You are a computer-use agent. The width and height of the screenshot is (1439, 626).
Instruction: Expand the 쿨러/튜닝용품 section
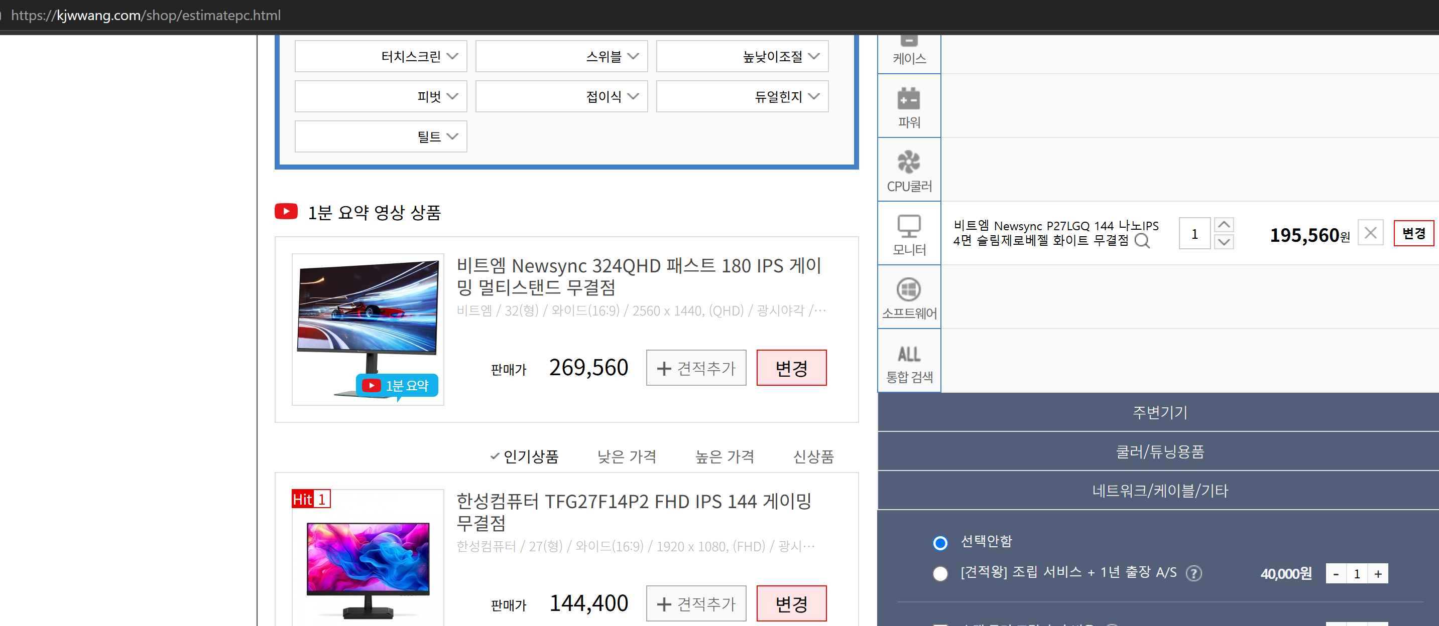tap(1158, 451)
